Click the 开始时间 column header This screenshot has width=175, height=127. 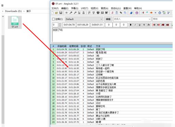pyautogui.click(x=62, y=46)
